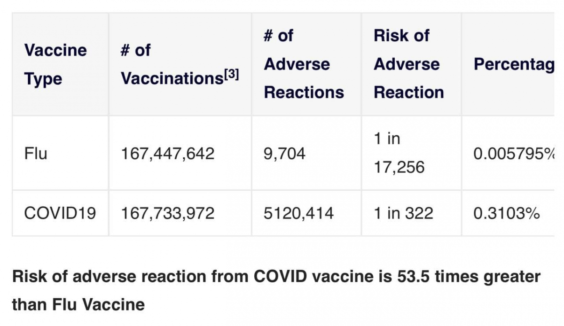The height and width of the screenshot is (326, 564).
Task: Select the "COVID19" row label cell
Action: click(x=60, y=214)
